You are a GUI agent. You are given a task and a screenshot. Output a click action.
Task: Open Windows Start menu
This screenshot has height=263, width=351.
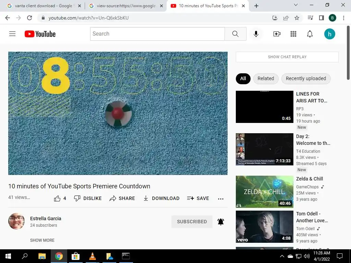point(8,256)
